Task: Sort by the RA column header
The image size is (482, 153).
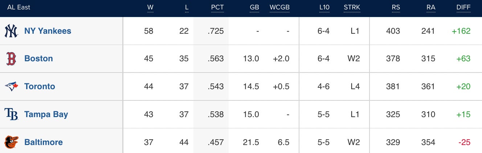Action: click(431, 8)
